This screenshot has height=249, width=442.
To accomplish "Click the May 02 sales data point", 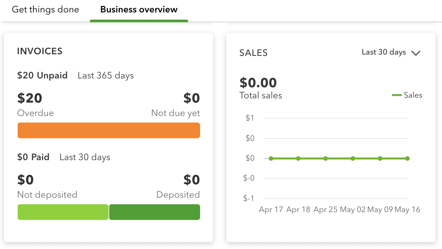I will (353, 158).
